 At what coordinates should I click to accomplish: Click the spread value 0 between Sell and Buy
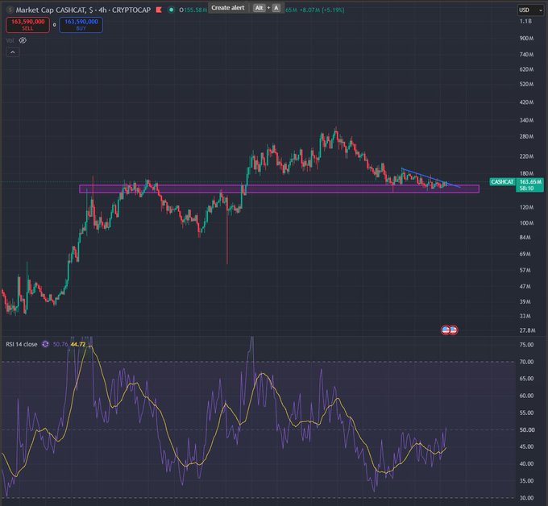[54, 25]
